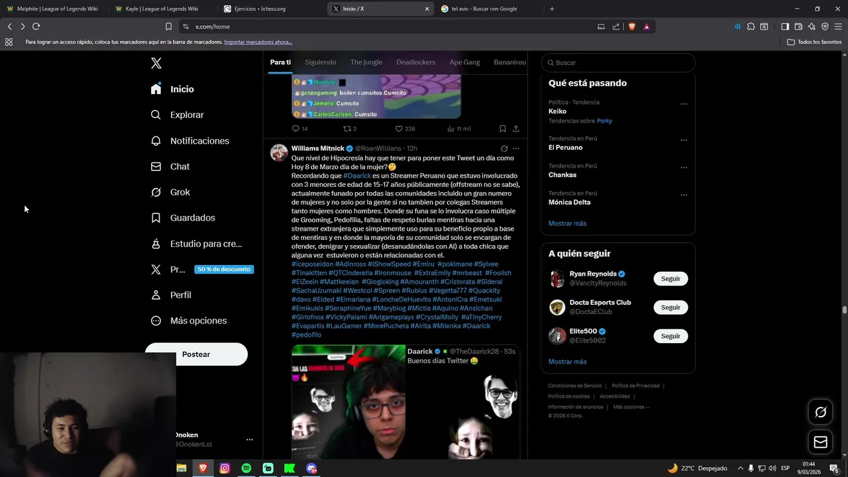This screenshot has width=848, height=477.
Task: Open the browser hamburger menu
Action: [839, 26]
